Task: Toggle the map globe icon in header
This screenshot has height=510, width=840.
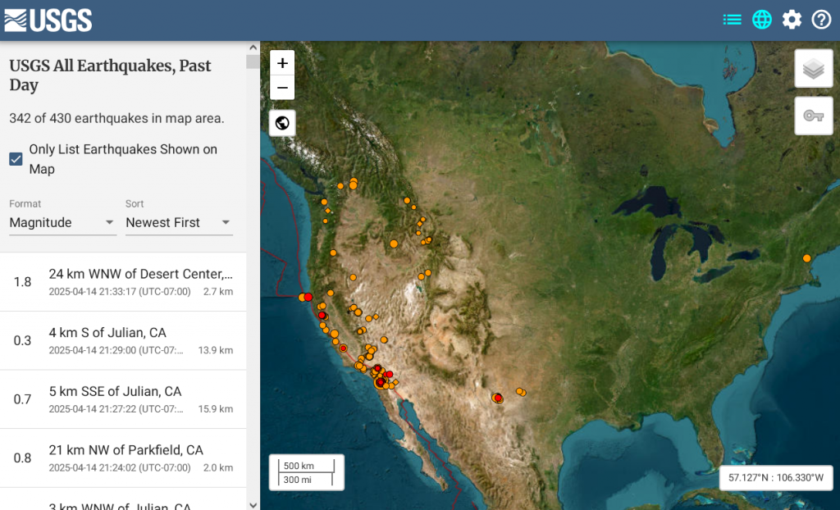Action: click(762, 20)
